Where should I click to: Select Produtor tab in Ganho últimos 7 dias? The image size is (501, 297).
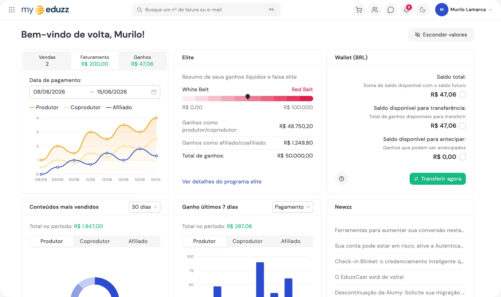pyautogui.click(x=204, y=241)
